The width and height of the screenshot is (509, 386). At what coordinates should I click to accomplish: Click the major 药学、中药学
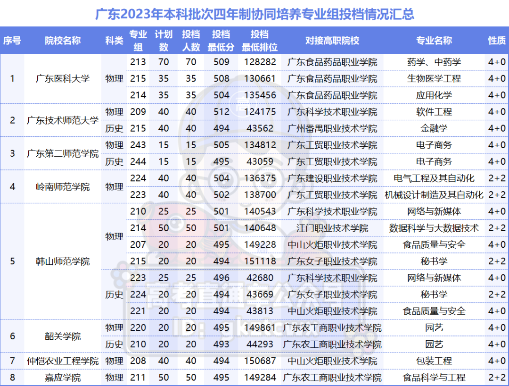coord(434,62)
